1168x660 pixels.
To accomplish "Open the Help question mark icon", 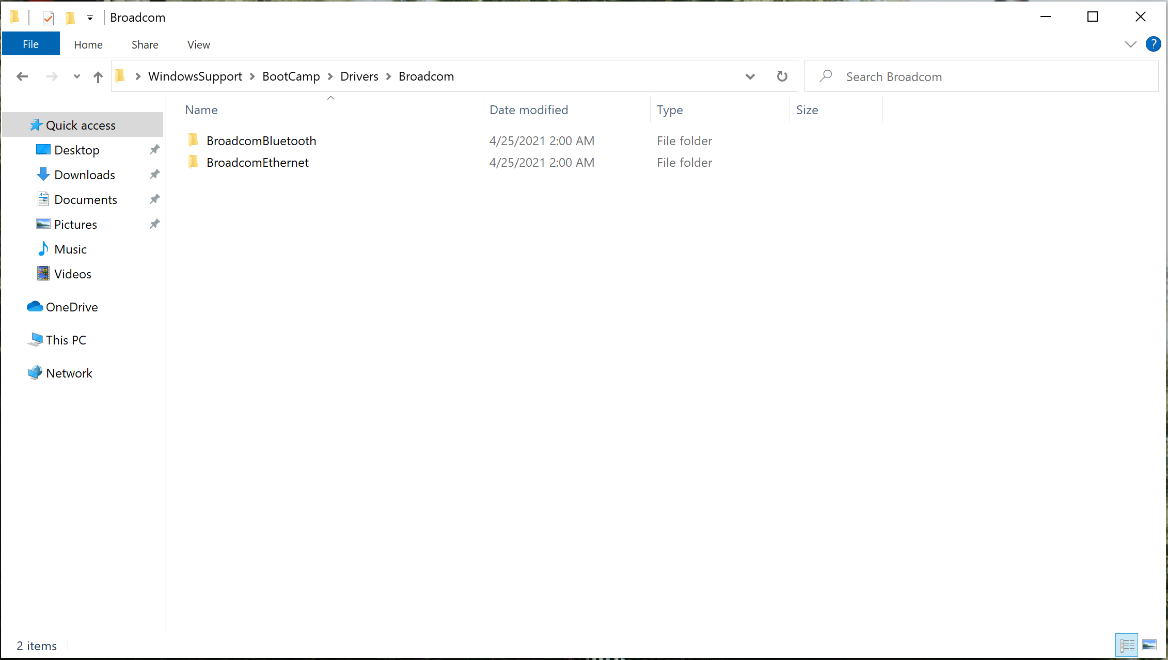I will [1153, 44].
